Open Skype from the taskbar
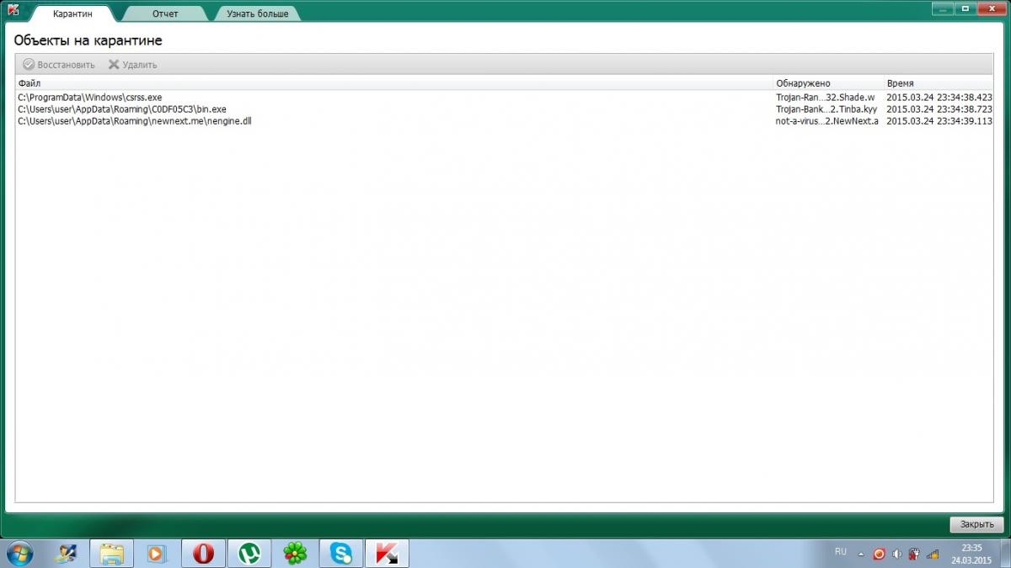This screenshot has height=568, width=1011. click(341, 554)
